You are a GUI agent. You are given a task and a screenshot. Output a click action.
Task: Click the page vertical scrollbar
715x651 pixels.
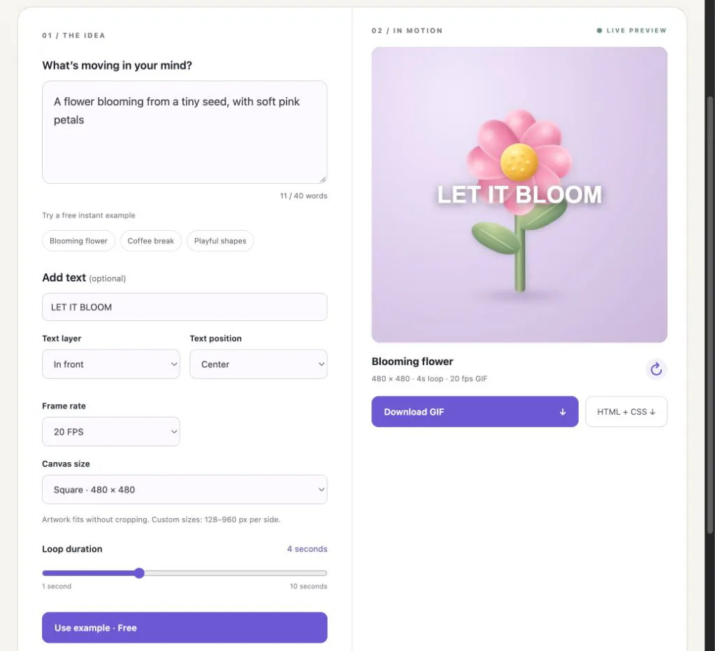709,315
